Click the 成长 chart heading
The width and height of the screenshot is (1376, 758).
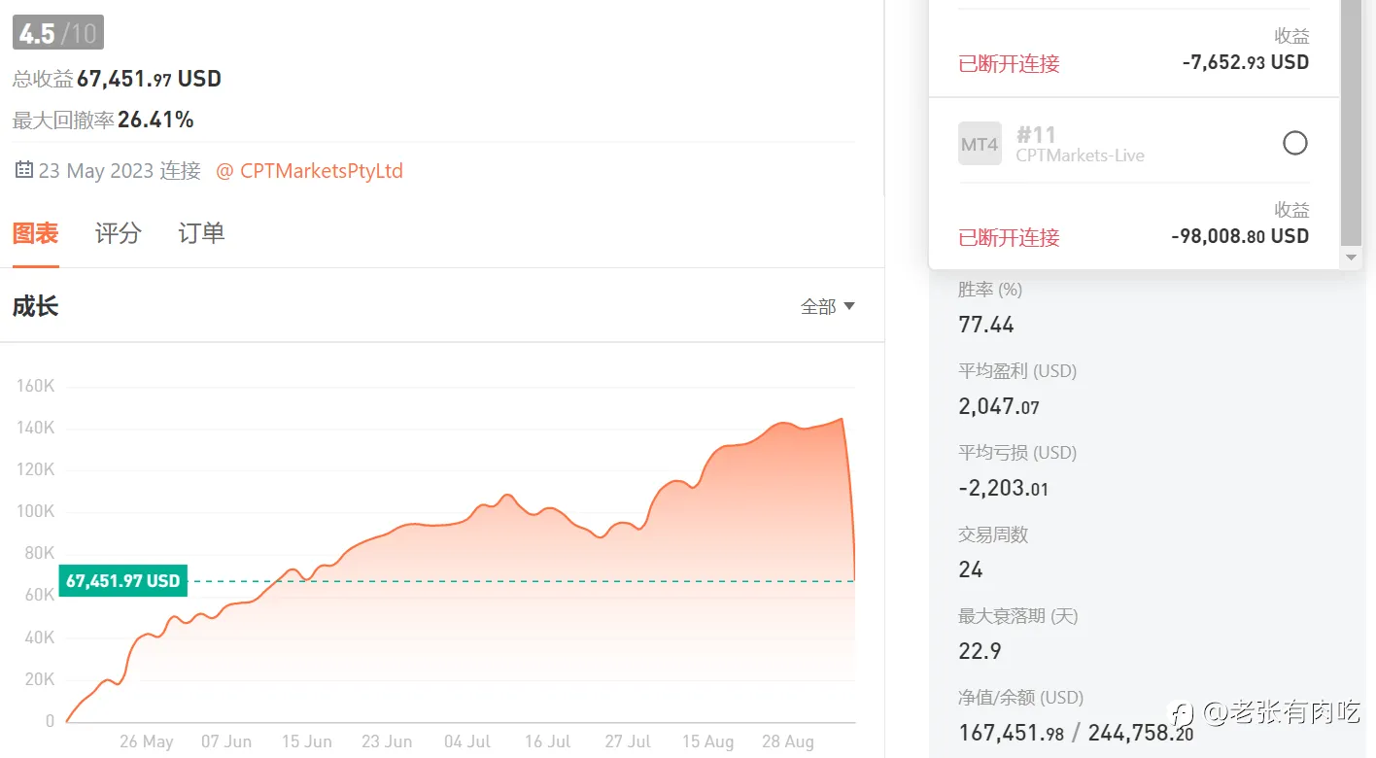[x=36, y=307]
